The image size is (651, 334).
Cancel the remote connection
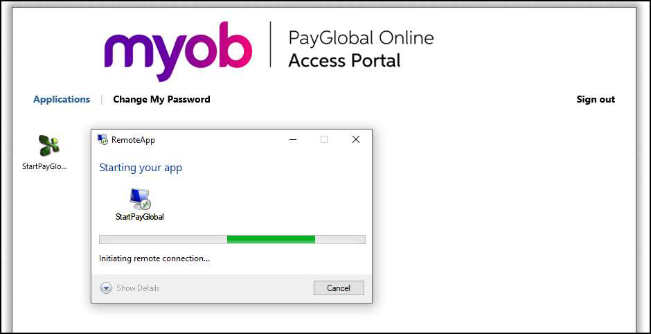tap(339, 288)
